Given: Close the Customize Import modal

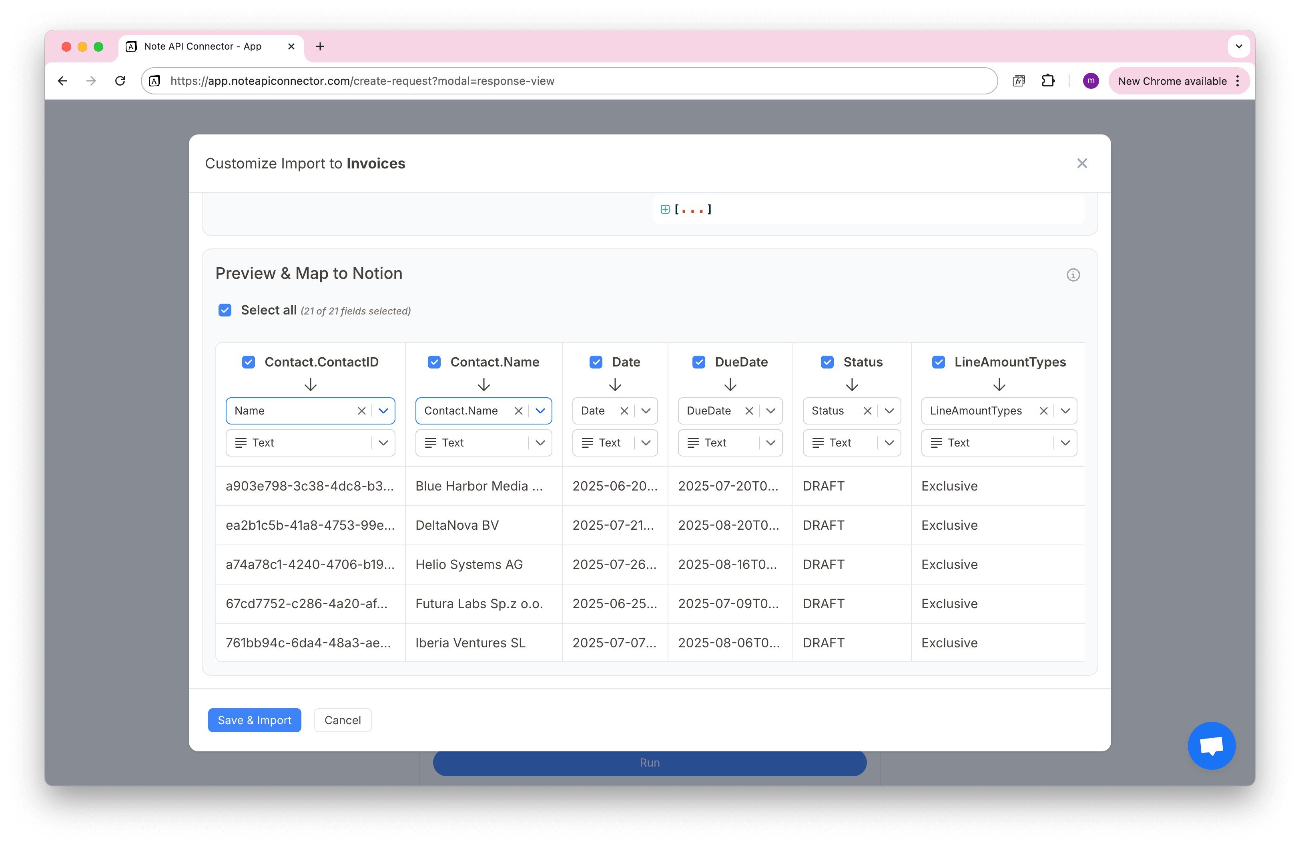Looking at the screenshot, I should (x=1081, y=163).
